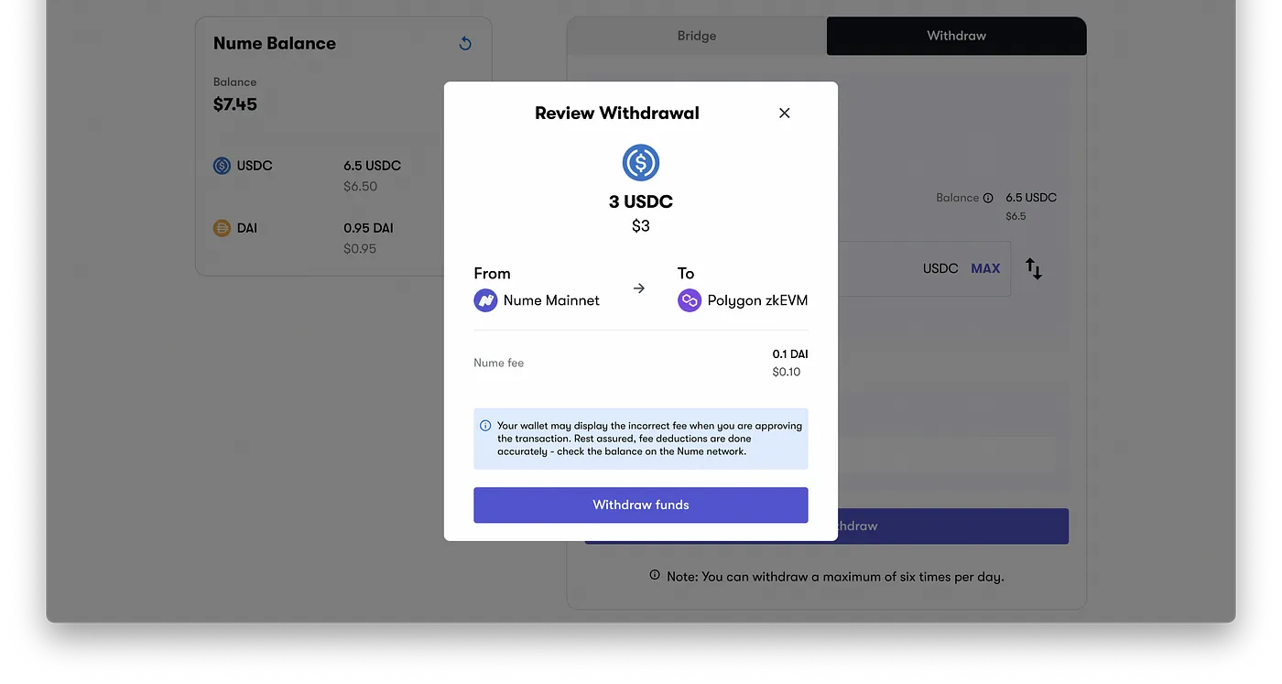Click the large USDC logo in review dialog
Viewport: 1282px width, 684px height.
[640, 162]
